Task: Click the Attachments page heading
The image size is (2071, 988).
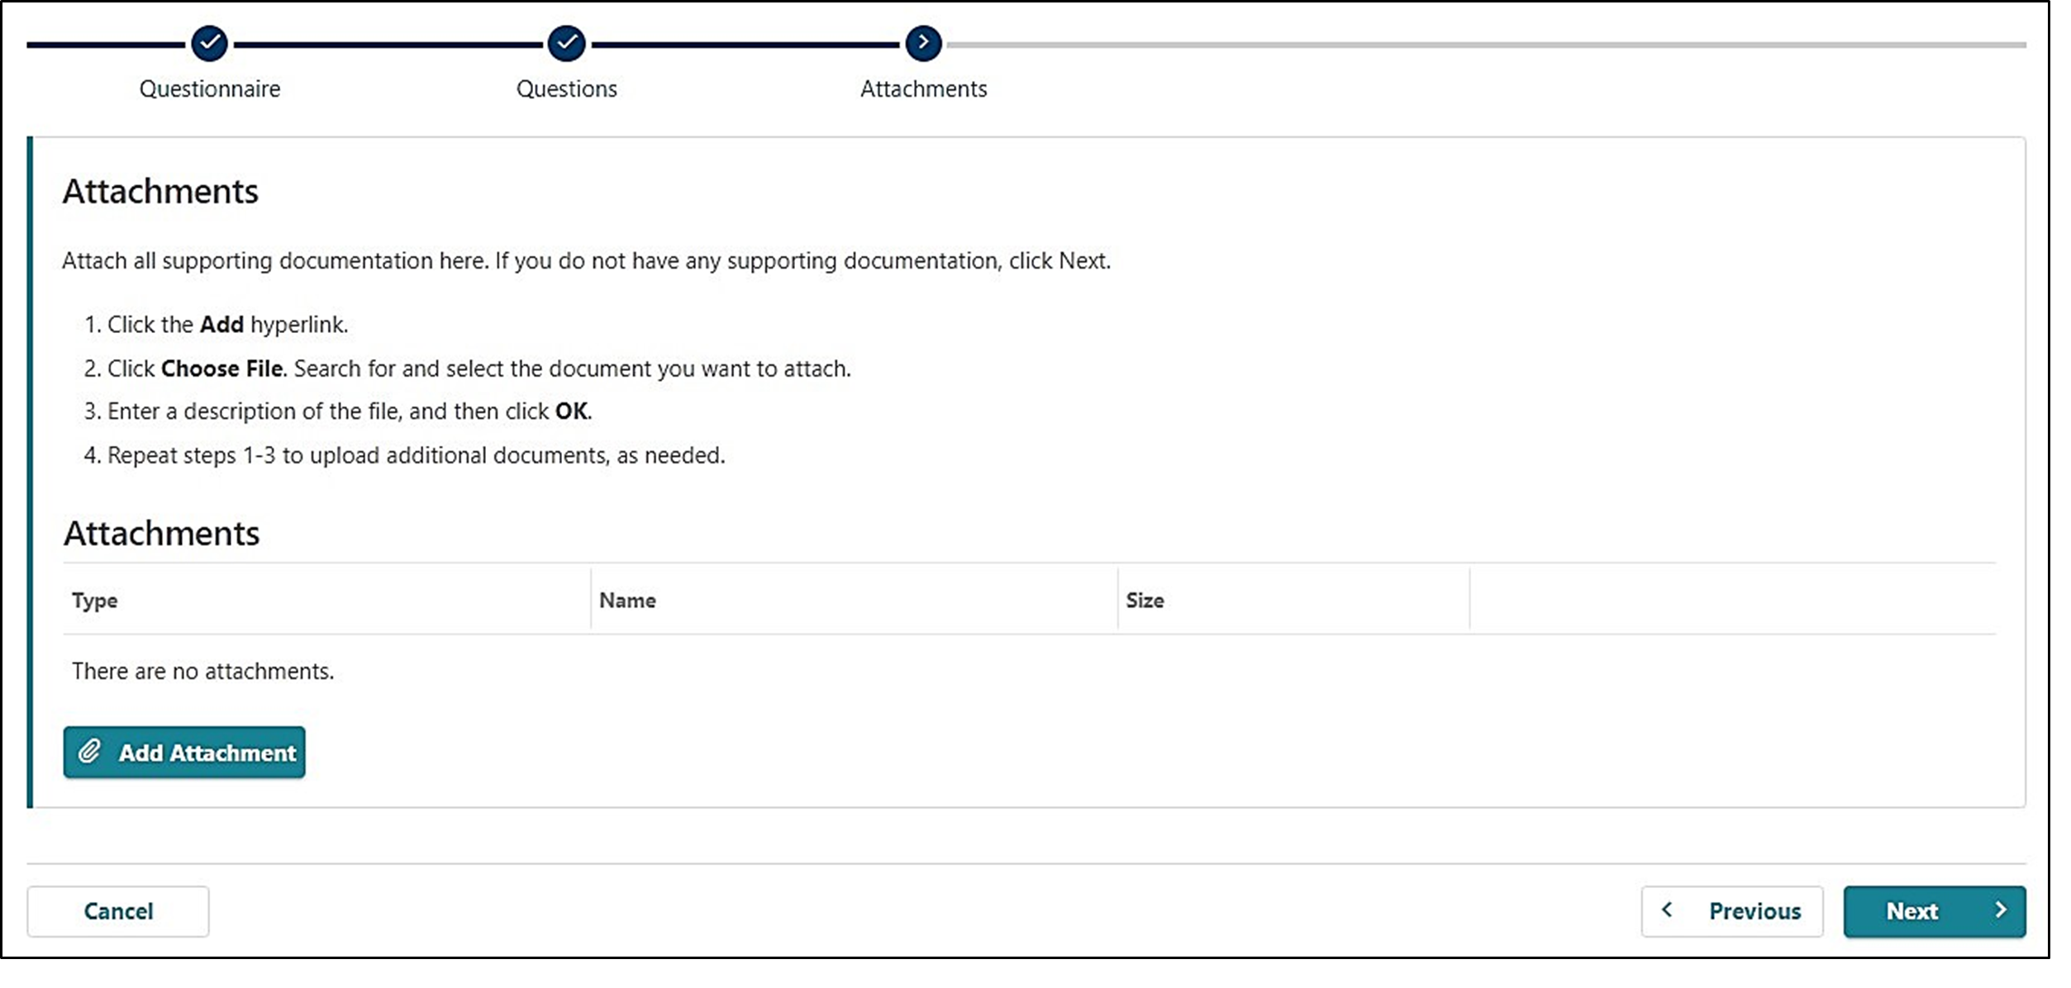Action: [159, 191]
